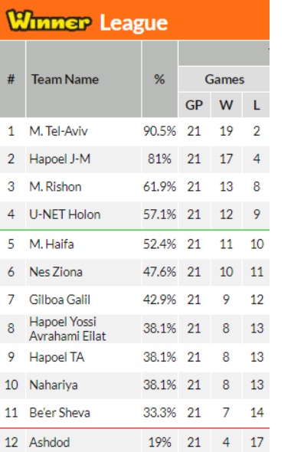Open Nes Ziona team link
Image resolution: width=304 pixels, height=452 pixels.
point(56,272)
